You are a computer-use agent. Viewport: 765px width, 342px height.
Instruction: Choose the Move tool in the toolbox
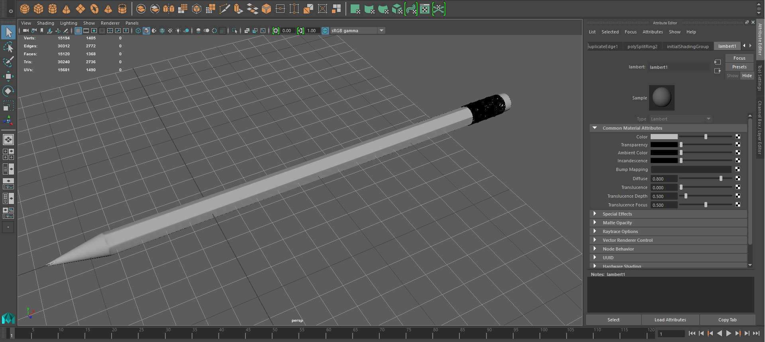[x=8, y=76]
